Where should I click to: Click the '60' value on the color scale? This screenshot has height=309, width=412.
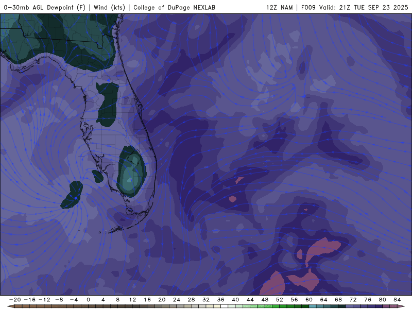click(309, 300)
